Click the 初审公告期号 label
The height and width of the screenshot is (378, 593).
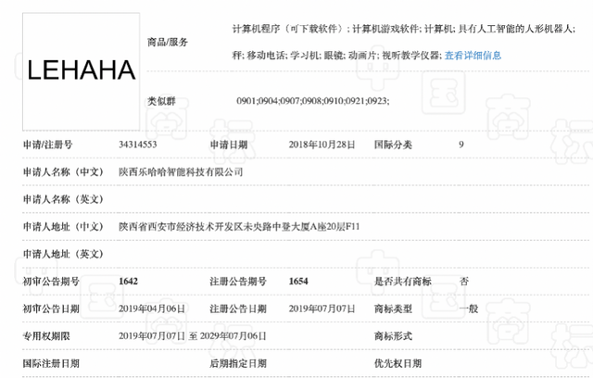click(x=51, y=282)
